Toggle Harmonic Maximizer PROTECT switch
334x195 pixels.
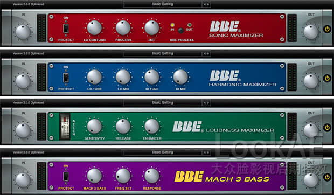[x=66, y=78]
